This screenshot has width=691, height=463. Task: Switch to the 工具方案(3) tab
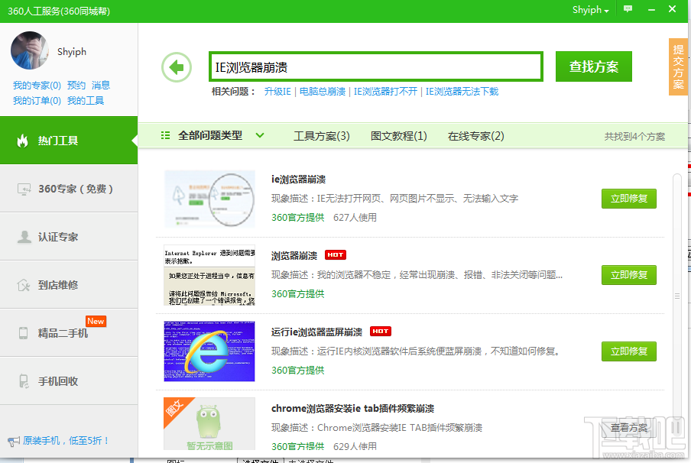point(322,135)
